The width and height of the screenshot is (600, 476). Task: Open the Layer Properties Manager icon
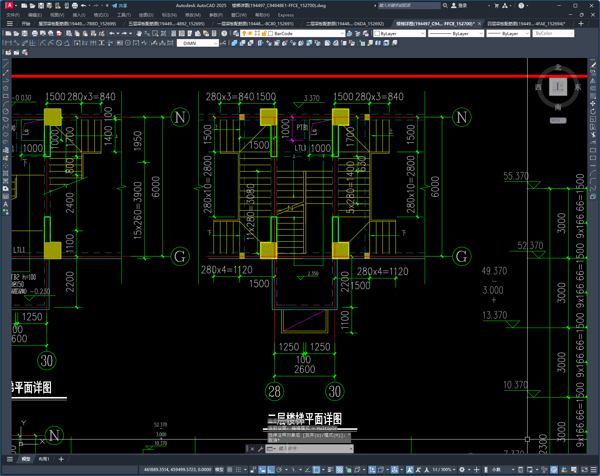(x=236, y=33)
